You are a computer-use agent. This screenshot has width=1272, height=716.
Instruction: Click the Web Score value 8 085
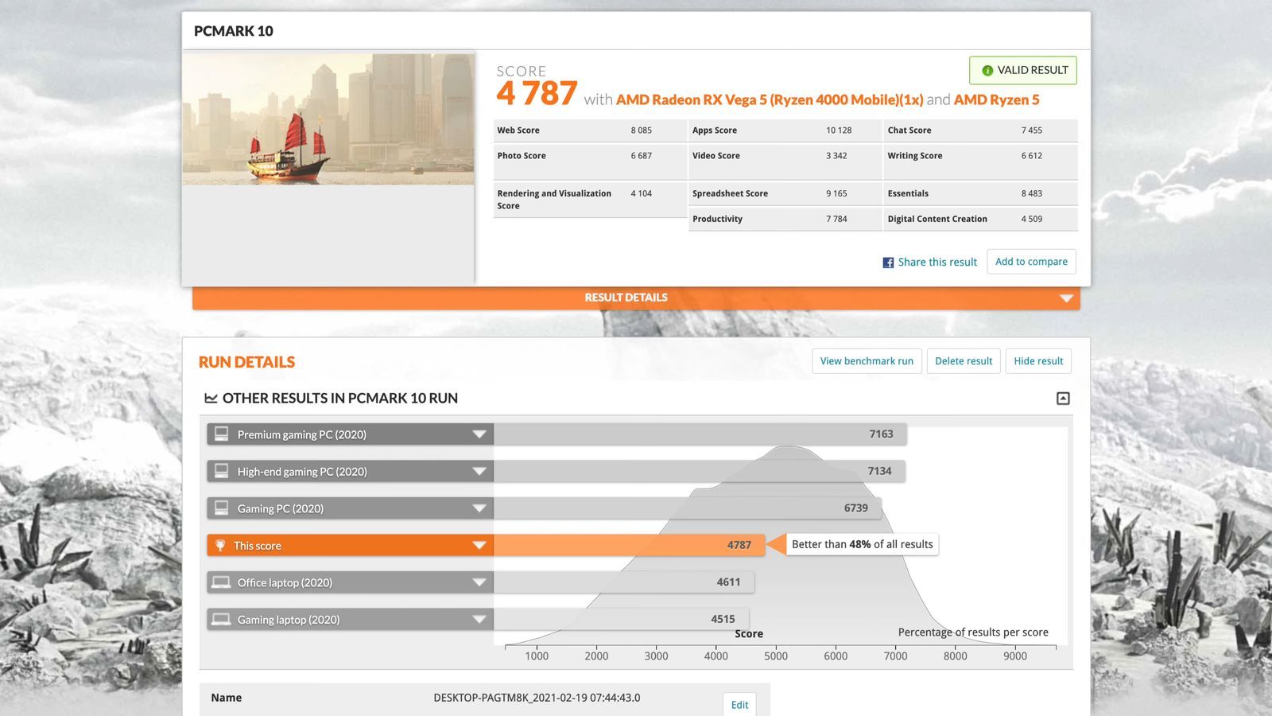click(x=642, y=130)
